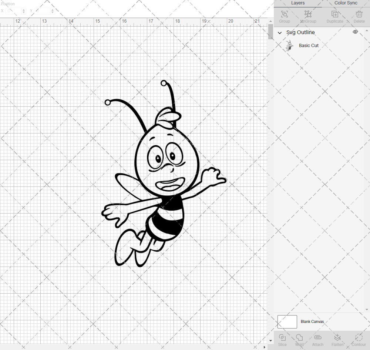Click the Position Y stepper arrows

pyautogui.click(x=53, y=11)
